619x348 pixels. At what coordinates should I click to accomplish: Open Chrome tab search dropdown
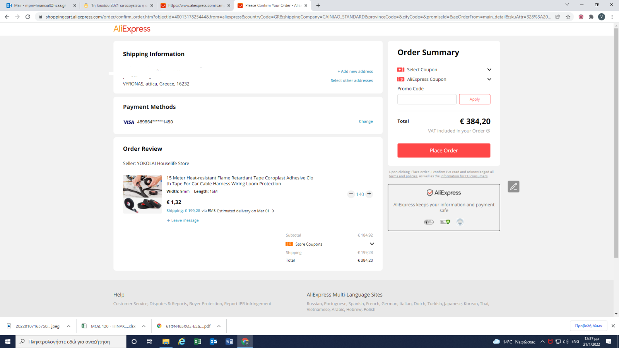[567, 5]
